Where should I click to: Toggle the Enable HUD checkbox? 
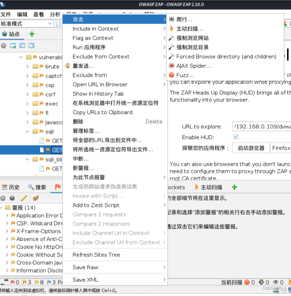click(236, 137)
